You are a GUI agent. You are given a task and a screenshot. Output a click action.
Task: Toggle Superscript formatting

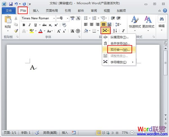click(56, 25)
